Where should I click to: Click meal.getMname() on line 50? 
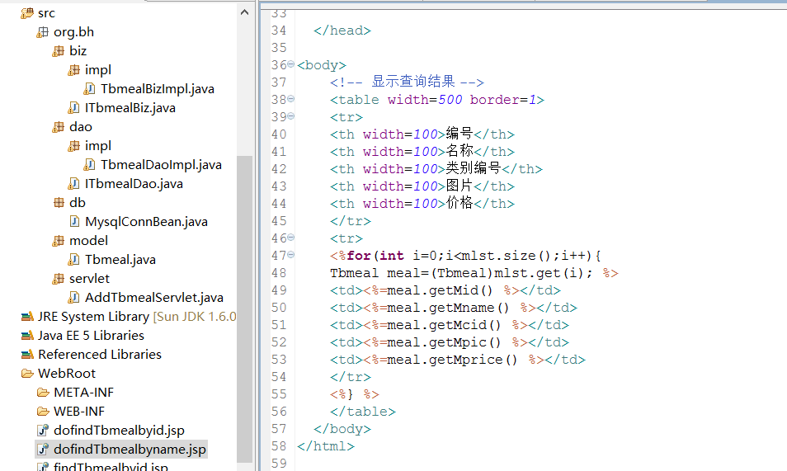448,308
